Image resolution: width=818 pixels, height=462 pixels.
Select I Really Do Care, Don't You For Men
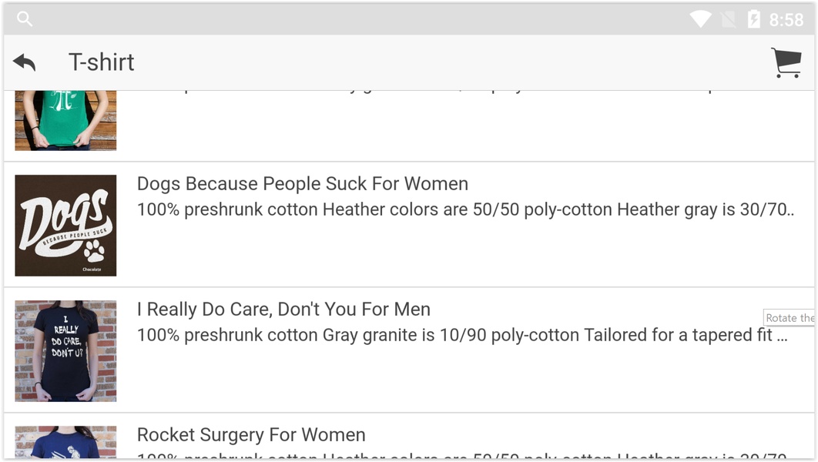point(283,310)
